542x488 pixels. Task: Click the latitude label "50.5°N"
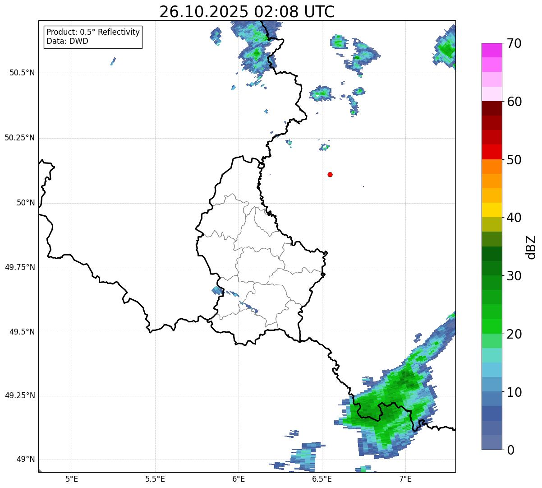click(22, 73)
